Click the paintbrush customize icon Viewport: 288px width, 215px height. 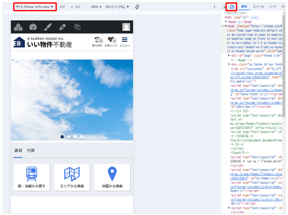tap(47, 27)
